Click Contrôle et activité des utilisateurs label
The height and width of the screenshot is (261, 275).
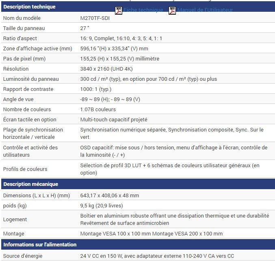(x=30, y=151)
